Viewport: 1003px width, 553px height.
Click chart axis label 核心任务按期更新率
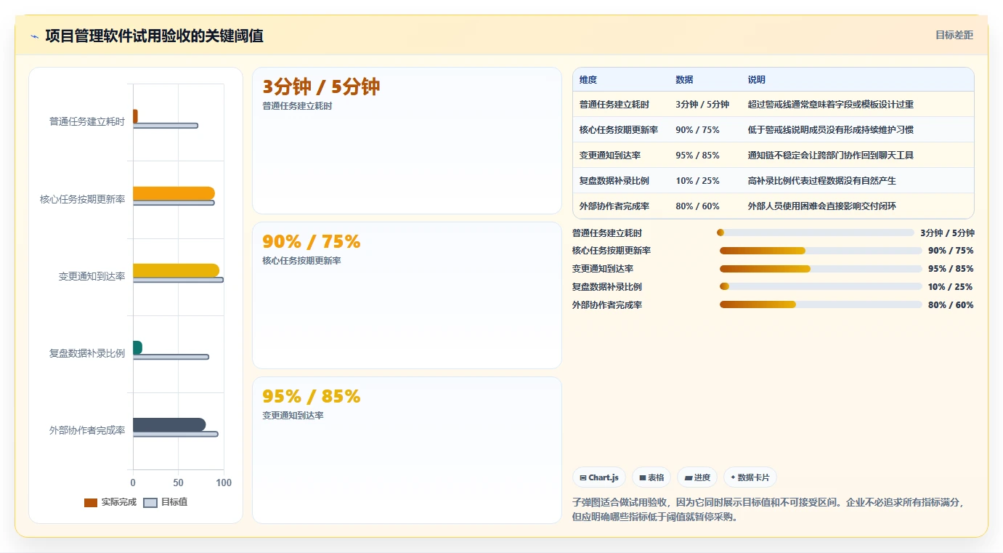(x=82, y=199)
